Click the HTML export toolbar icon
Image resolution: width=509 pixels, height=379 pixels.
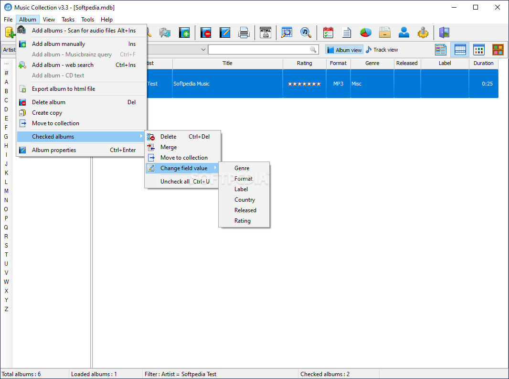coord(265,32)
